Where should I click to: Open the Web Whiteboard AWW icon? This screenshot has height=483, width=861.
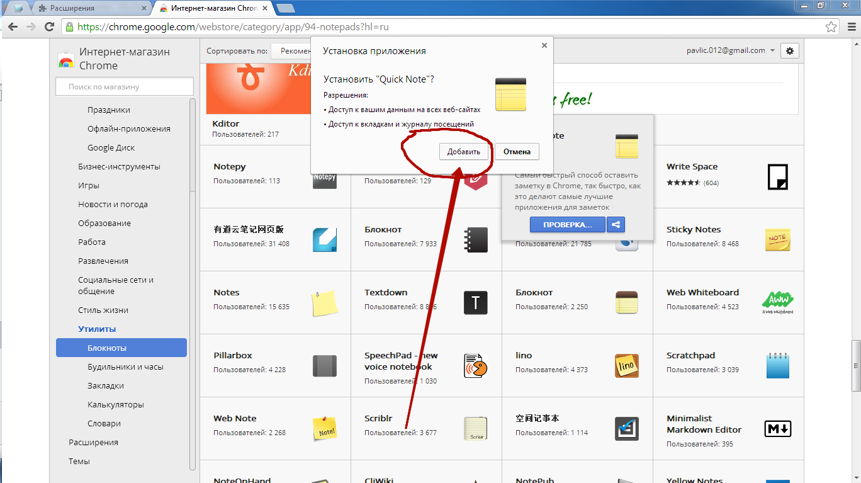778,303
